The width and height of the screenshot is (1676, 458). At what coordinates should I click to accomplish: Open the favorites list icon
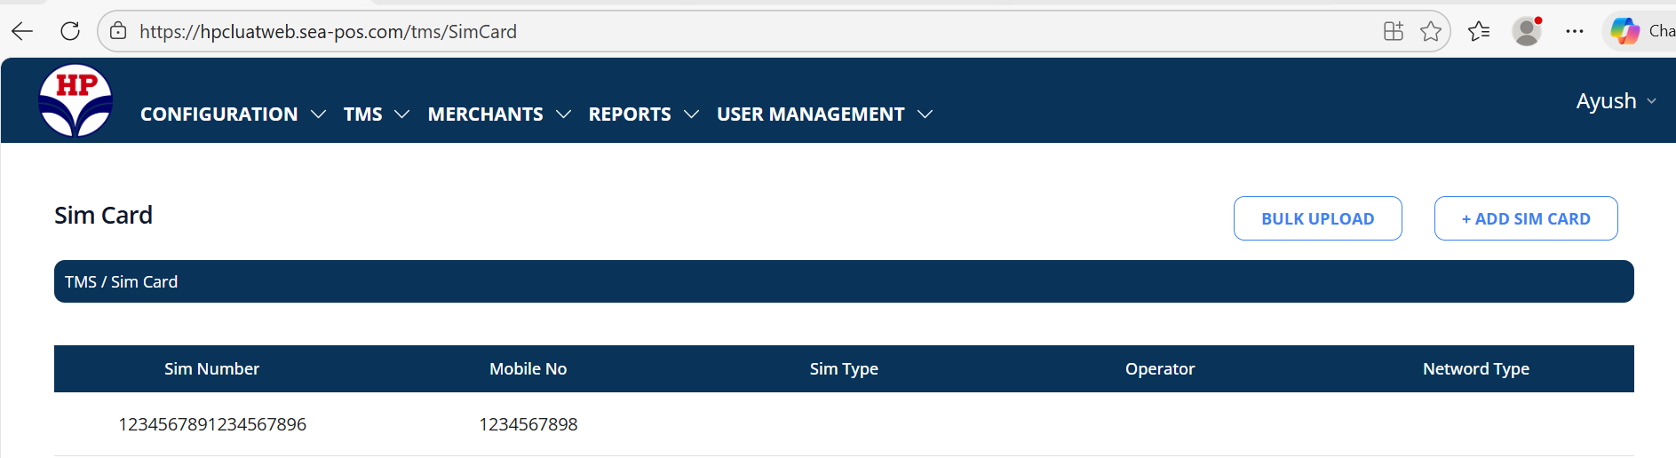coord(1479,31)
